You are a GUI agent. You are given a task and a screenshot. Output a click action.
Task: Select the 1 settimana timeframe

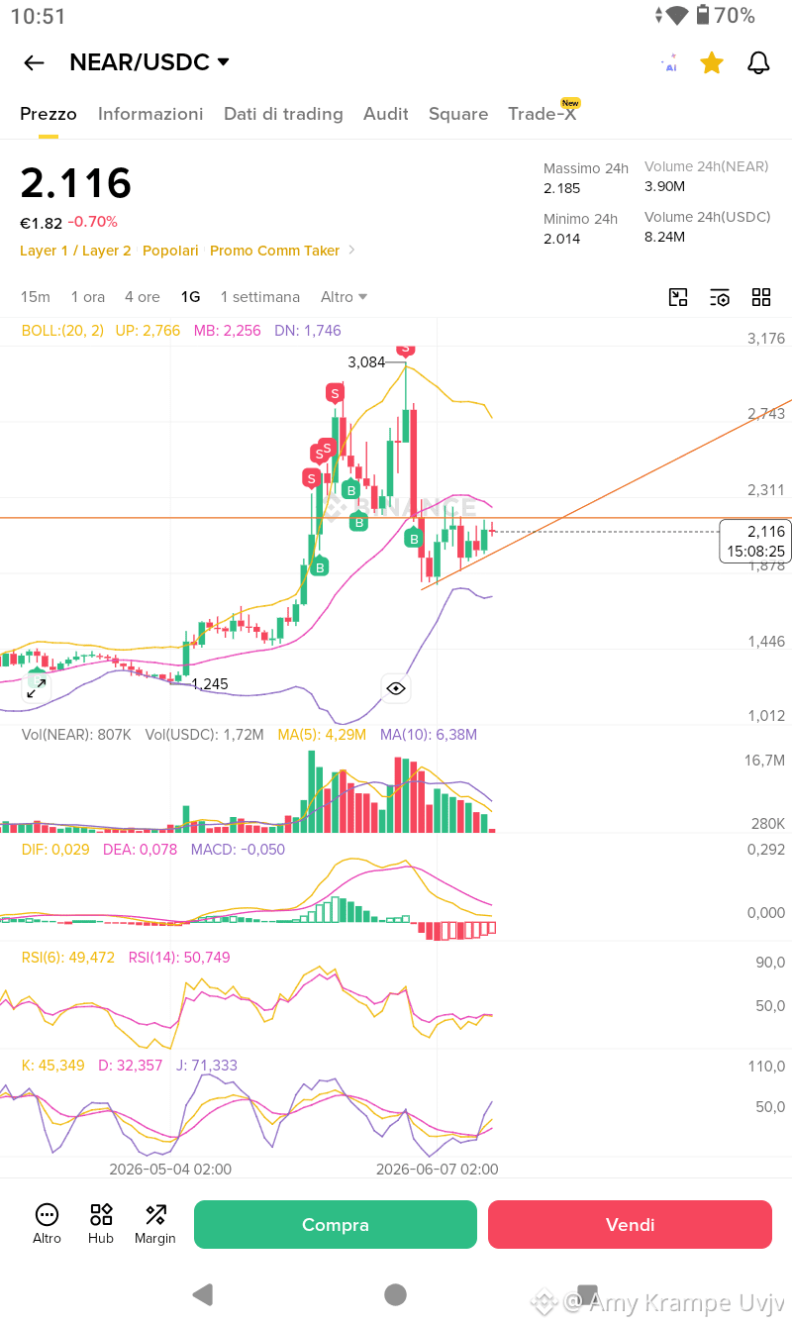260,297
